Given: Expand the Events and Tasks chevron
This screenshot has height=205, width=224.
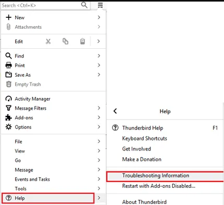Looking at the screenshot, I should tap(99, 179).
